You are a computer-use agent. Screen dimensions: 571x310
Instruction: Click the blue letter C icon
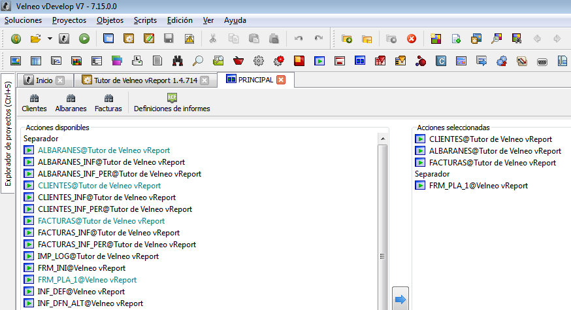point(440,61)
